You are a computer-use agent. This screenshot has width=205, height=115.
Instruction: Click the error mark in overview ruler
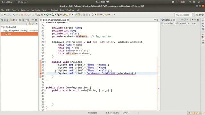159,88
